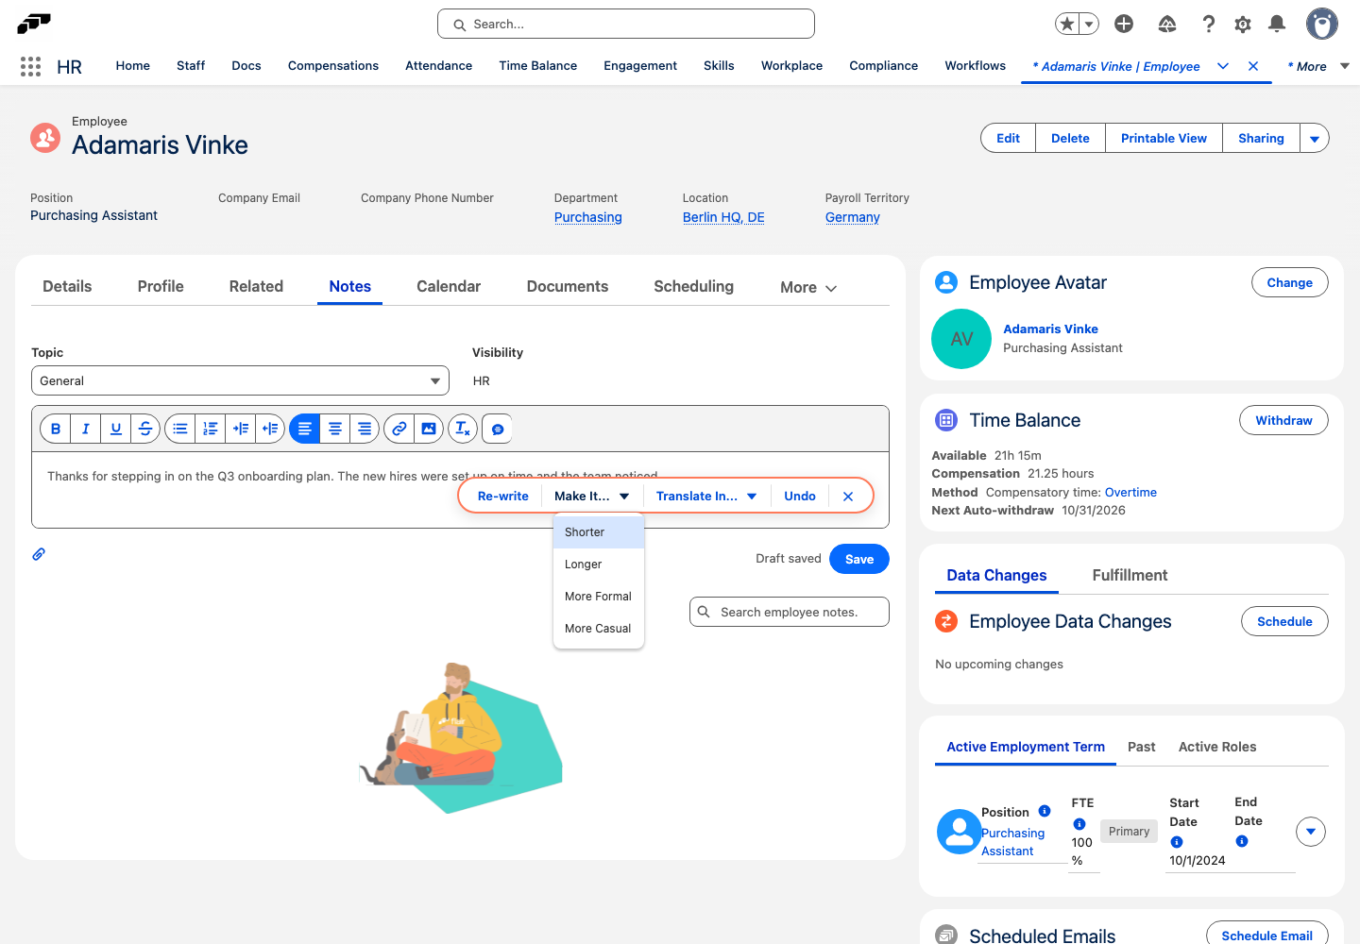Click the Favorites star icon

tap(1067, 24)
